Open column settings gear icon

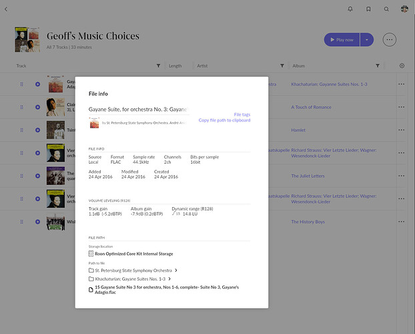tap(402, 66)
